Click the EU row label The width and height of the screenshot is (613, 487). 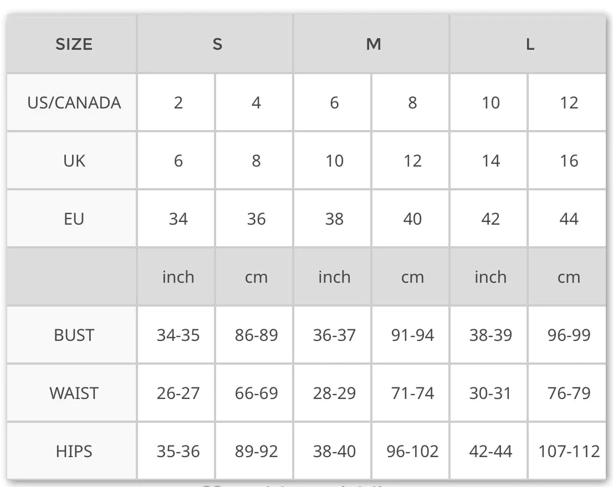74,219
